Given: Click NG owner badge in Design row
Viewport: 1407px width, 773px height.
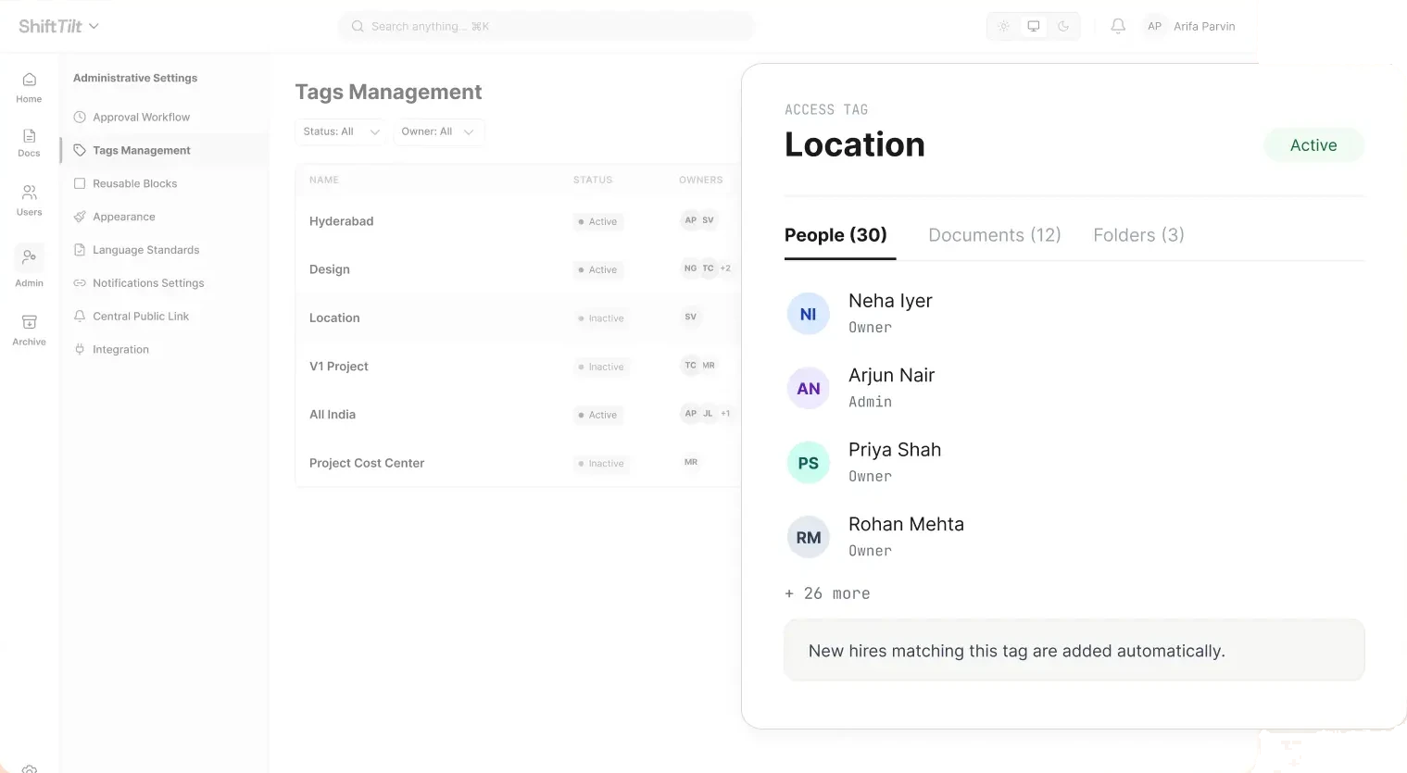Looking at the screenshot, I should (690, 268).
